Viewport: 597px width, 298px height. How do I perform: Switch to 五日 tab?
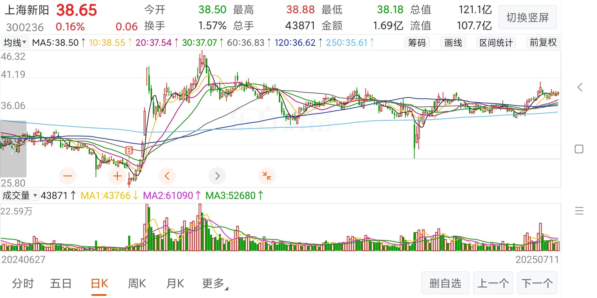coord(61,284)
